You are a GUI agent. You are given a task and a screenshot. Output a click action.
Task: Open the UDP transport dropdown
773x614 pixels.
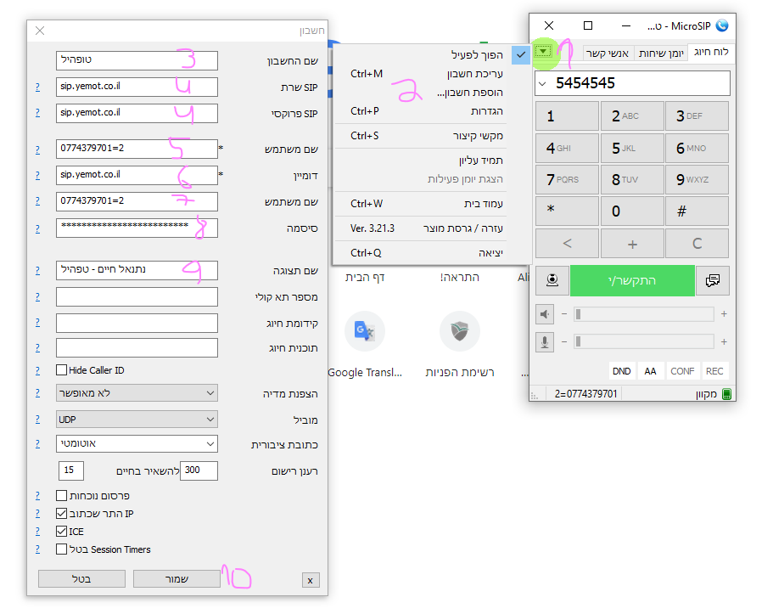[137, 419]
